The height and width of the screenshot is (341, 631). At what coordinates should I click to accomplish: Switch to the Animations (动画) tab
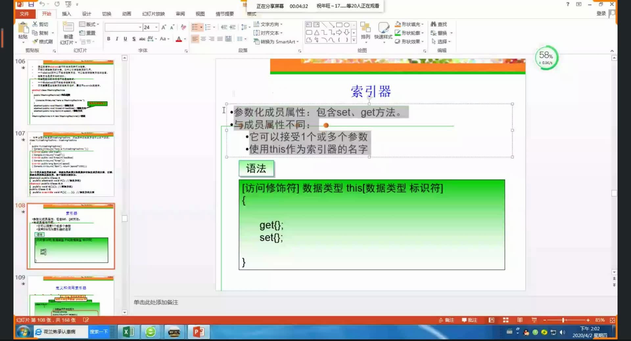click(x=127, y=14)
